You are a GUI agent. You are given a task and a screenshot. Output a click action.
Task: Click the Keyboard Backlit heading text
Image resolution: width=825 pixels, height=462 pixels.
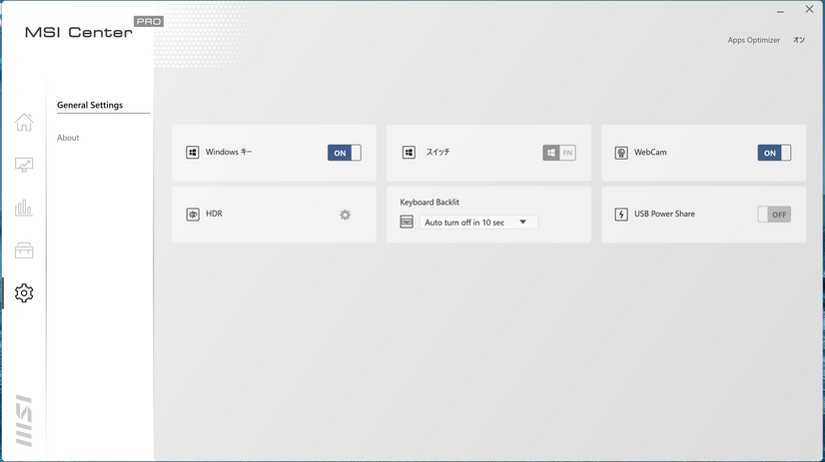click(429, 202)
